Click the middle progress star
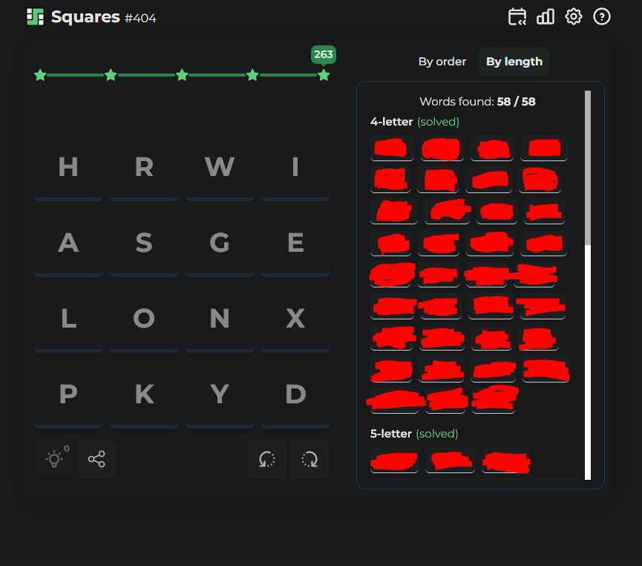This screenshot has width=642, height=566. [x=182, y=76]
